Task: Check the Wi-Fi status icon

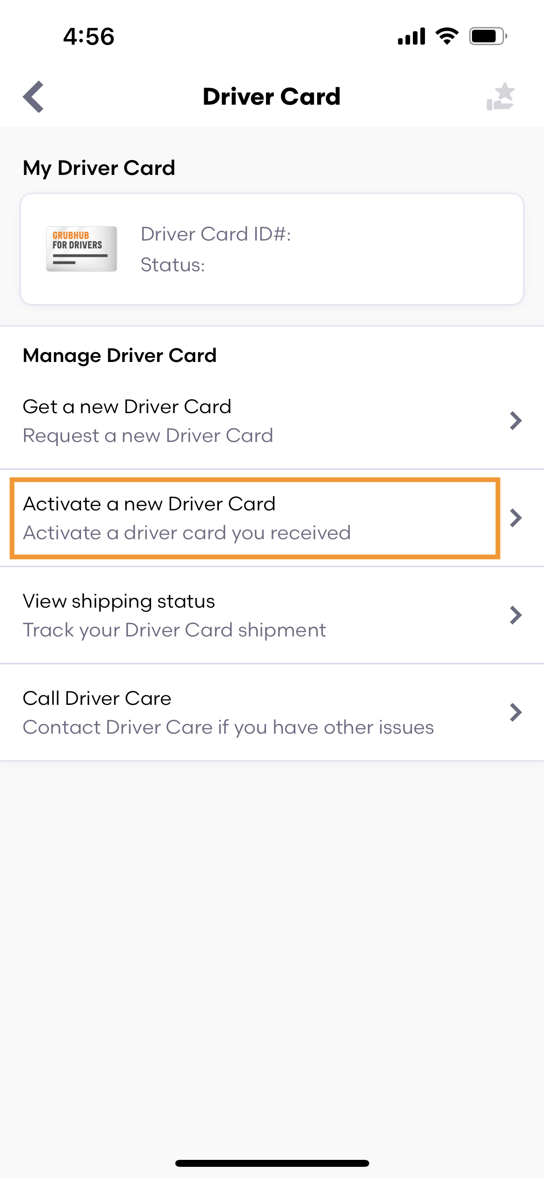Action: [447, 36]
